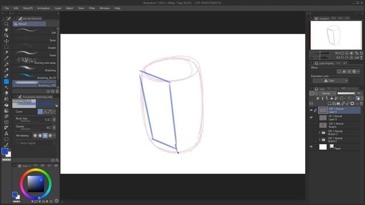The width and height of the screenshot is (365, 205).
Task: Select the Auto select wand tool
Action: point(6,52)
